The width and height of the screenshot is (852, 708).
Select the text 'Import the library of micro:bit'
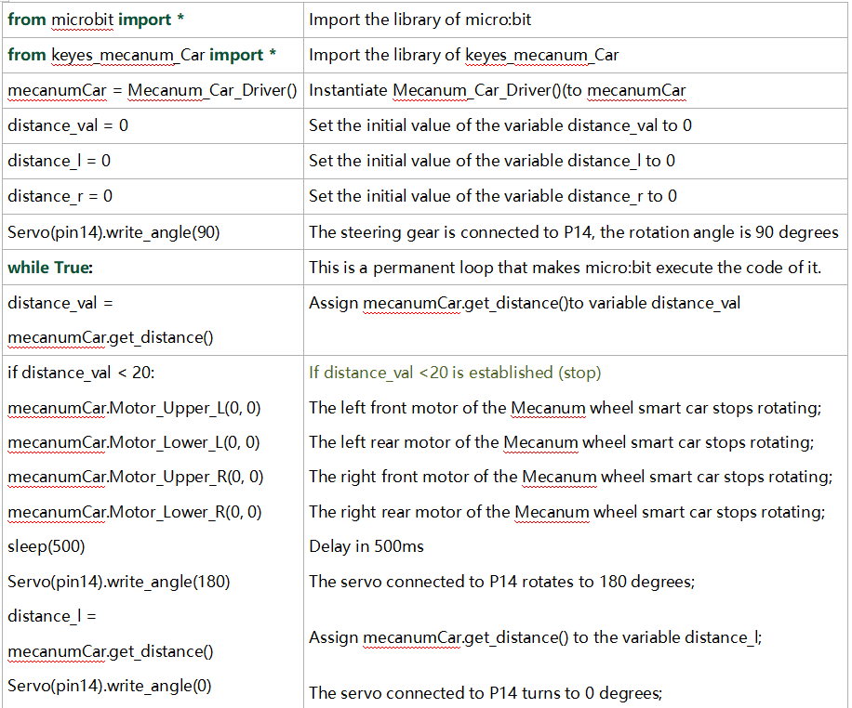[x=419, y=20]
